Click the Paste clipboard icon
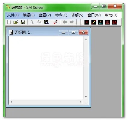The width and height of the screenshot is (127, 120). pos(46,22)
